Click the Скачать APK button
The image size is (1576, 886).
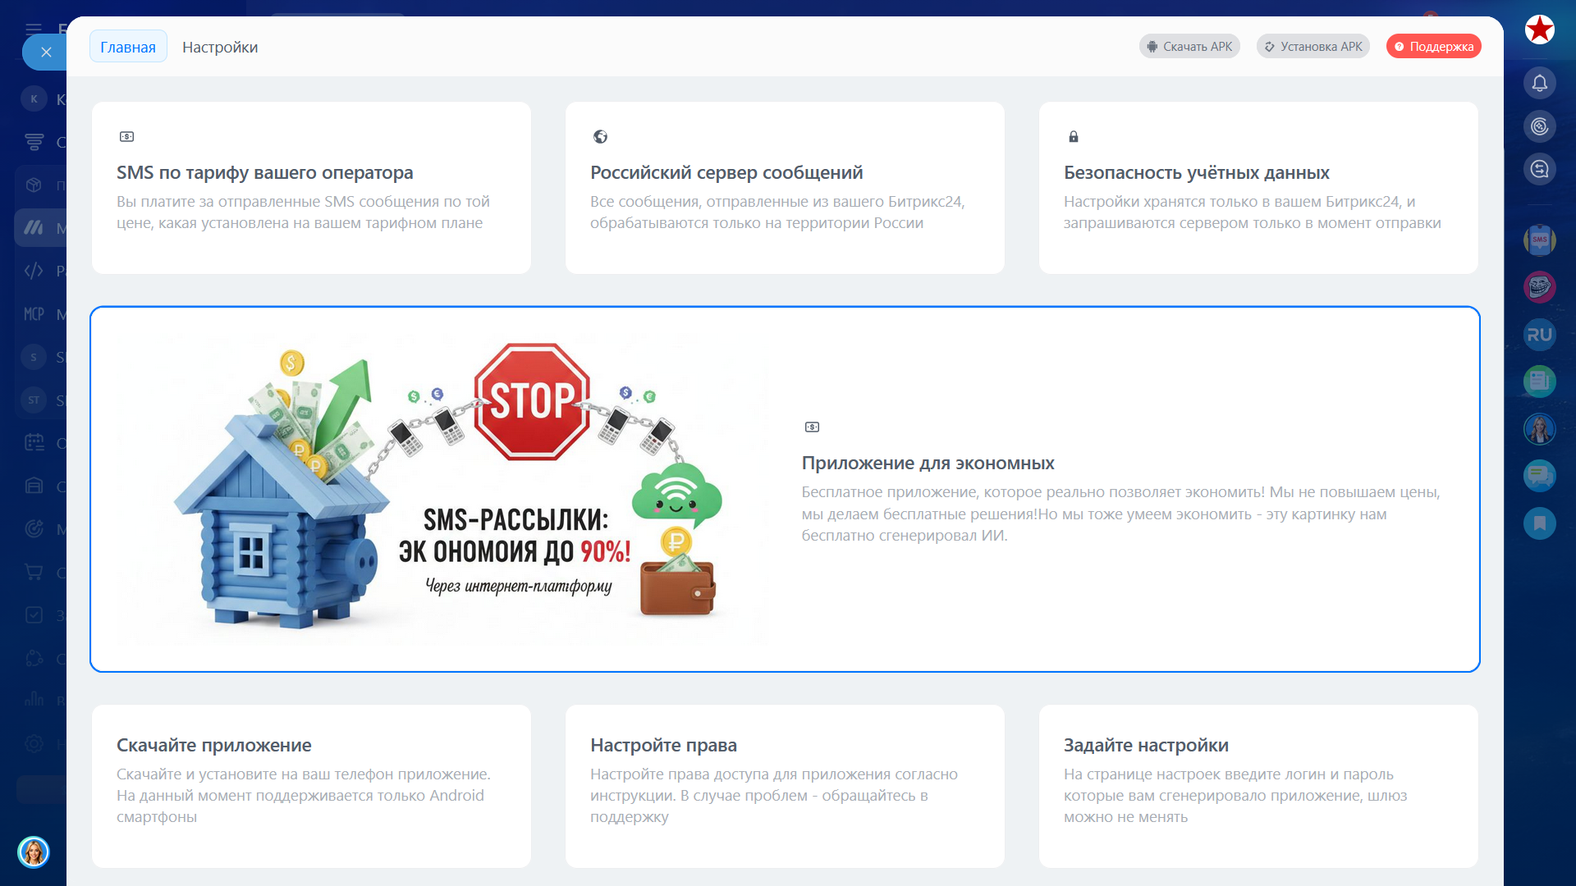tap(1189, 47)
